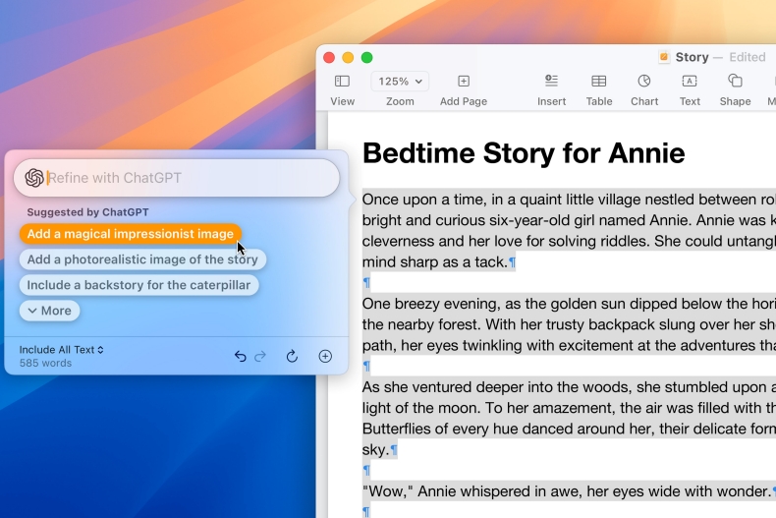Close the Story window with red button
Image resolution: width=776 pixels, height=518 pixels.
[329, 57]
